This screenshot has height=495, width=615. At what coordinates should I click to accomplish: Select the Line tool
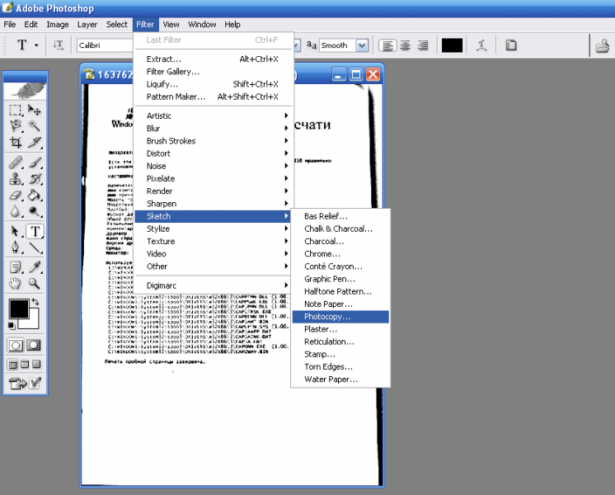pyautogui.click(x=35, y=247)
